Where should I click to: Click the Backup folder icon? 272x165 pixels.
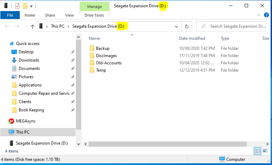point(92,48)
